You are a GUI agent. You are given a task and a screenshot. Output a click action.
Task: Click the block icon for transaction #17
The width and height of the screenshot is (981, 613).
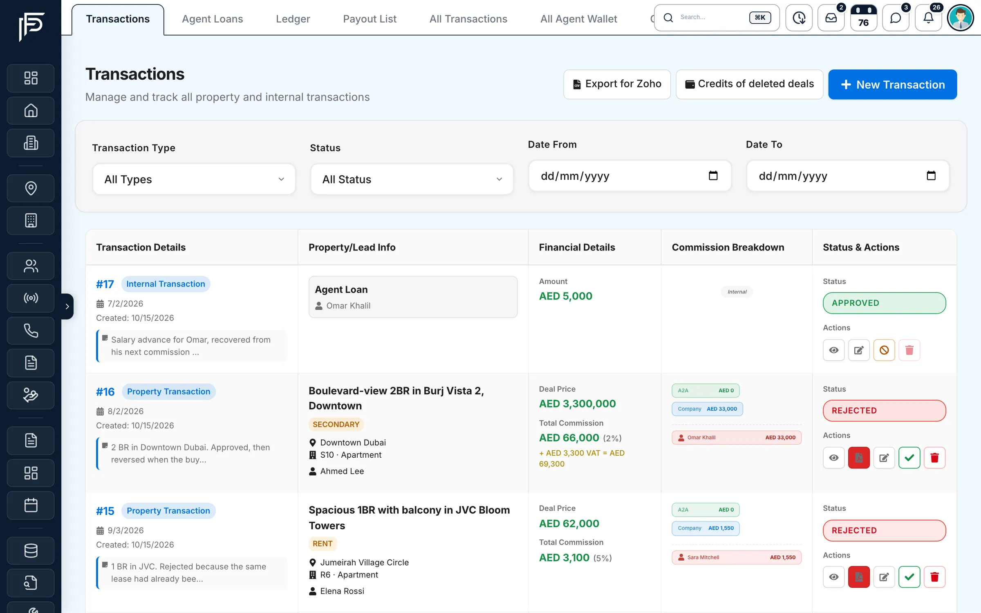884,350
